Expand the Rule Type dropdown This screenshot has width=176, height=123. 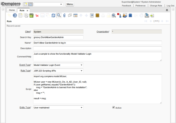click(81, 71)
